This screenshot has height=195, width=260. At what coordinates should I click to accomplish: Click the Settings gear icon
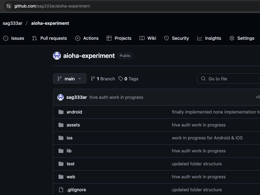232,38
